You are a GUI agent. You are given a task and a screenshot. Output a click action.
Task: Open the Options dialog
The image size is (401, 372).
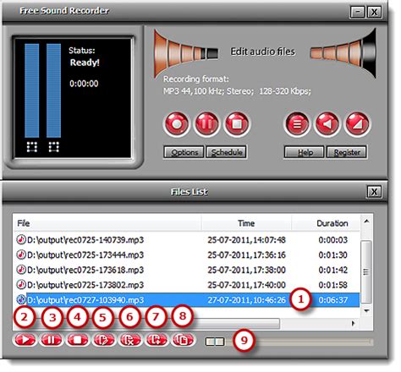[184, 152]
